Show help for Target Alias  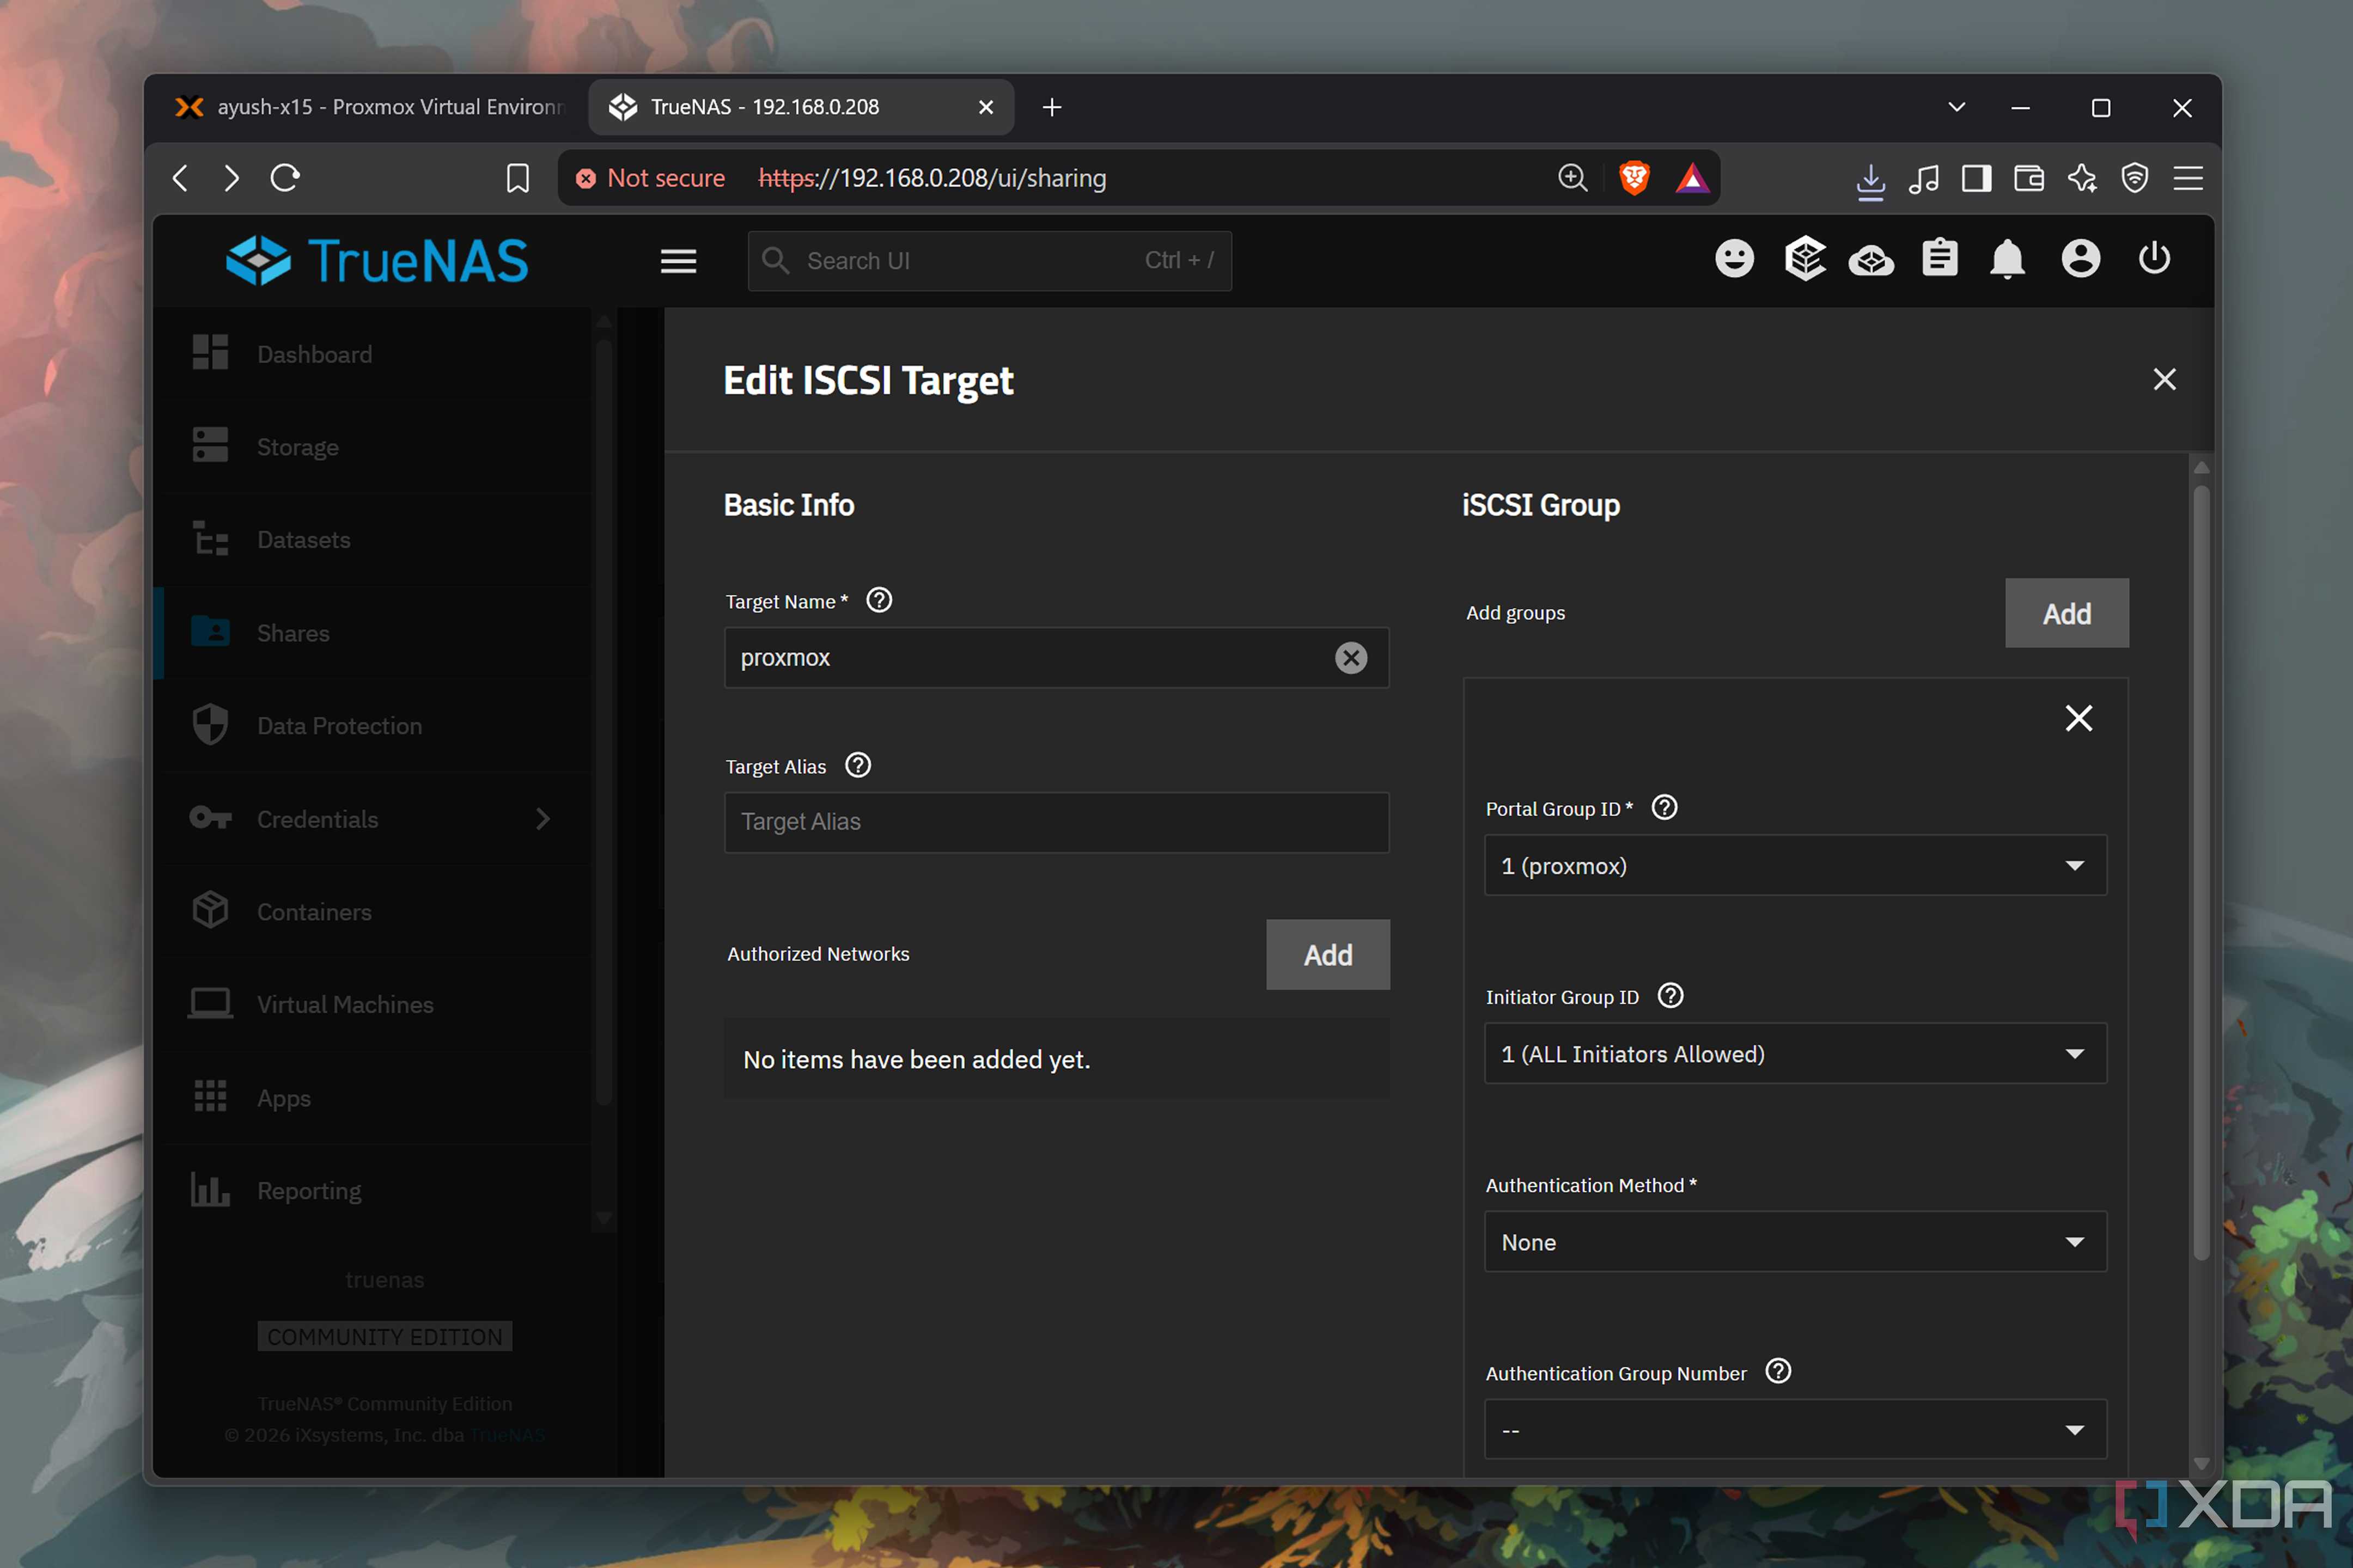[857, 765]
